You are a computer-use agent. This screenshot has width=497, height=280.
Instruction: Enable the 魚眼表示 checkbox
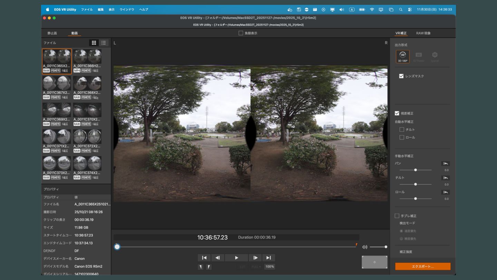pos(241,33)
